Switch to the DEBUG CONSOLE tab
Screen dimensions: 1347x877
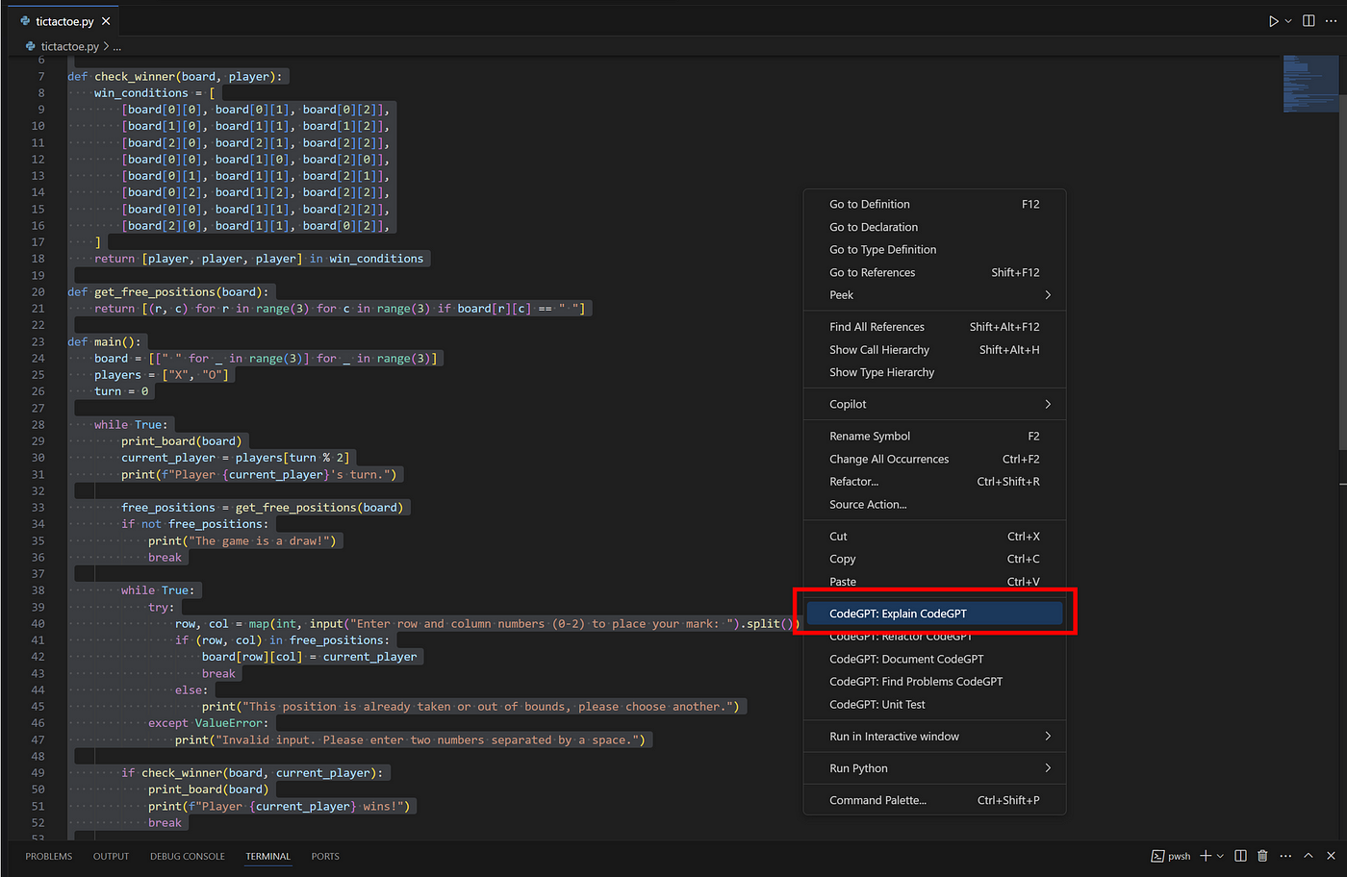(187, 856)
